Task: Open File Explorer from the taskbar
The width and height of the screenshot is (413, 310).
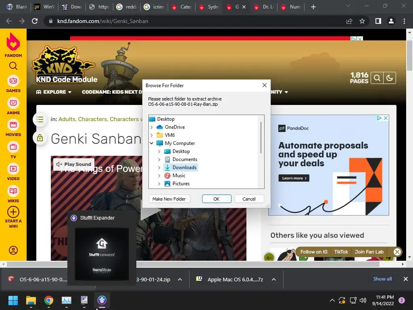Action: [x=31, y=300]
